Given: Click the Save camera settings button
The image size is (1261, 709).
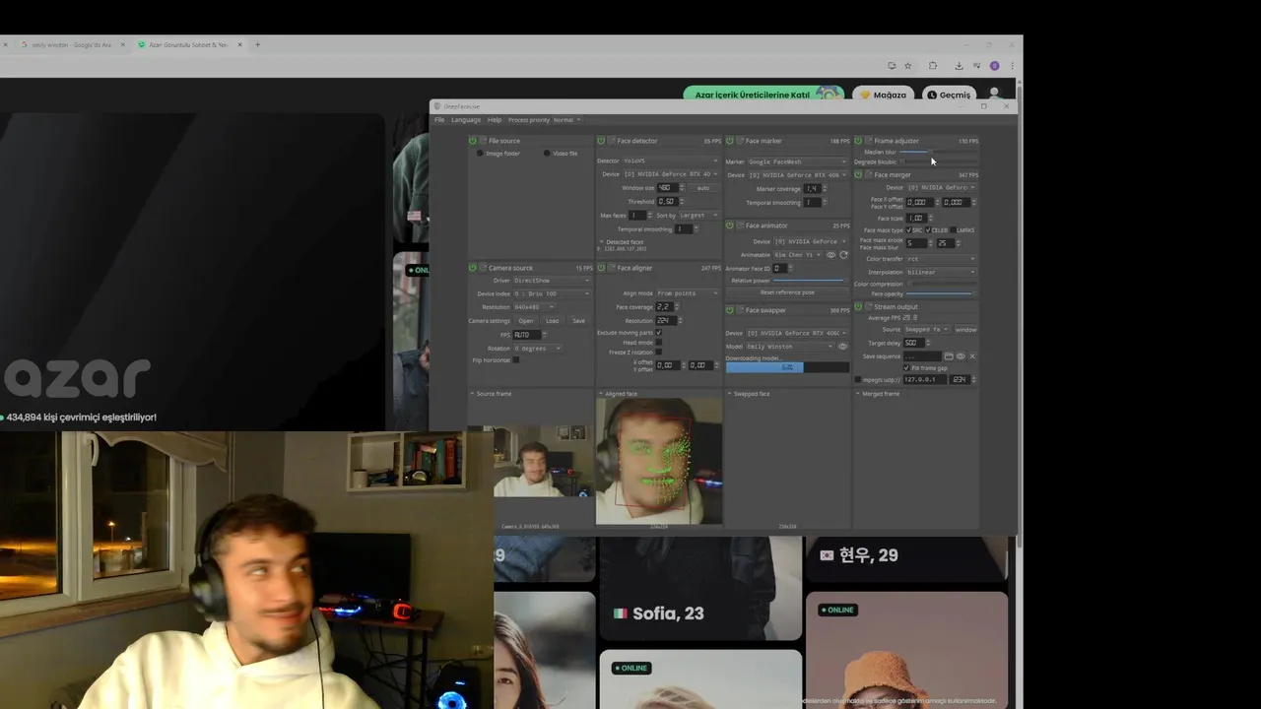Looking at the screenshot, I should [x=578, y=321].
